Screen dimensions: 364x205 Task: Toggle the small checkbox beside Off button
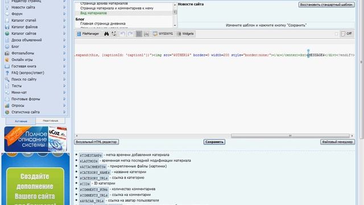click(x=336, y=34)
